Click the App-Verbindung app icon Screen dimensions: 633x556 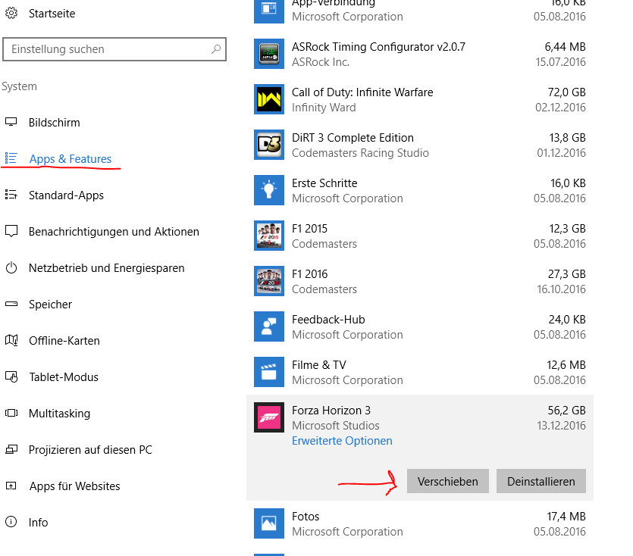coord(269,10)
